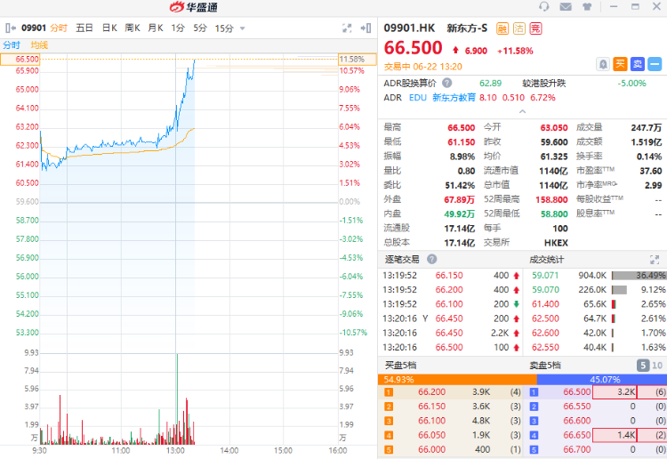Collapse the left panel with the arrow icon

pyautogui.click(x=11, y=28)
